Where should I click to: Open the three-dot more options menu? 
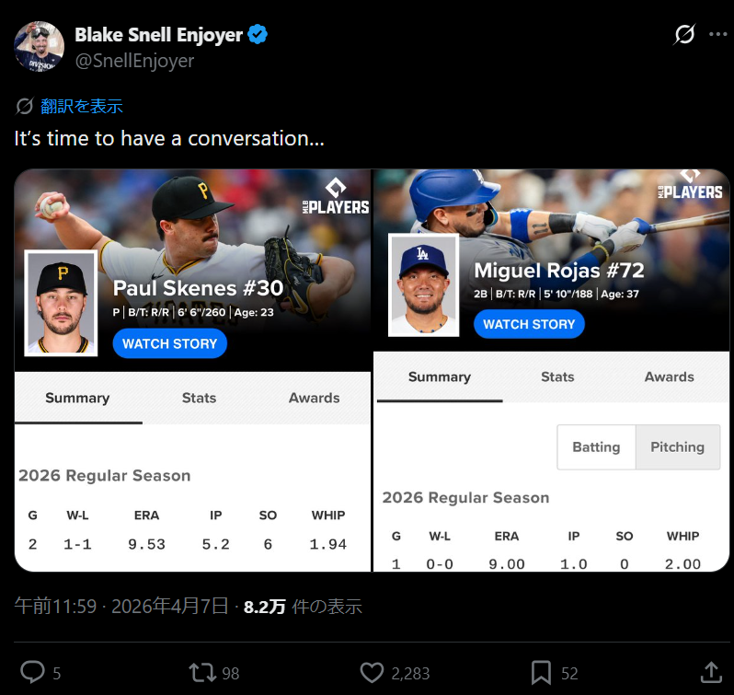tap(717, 35)
